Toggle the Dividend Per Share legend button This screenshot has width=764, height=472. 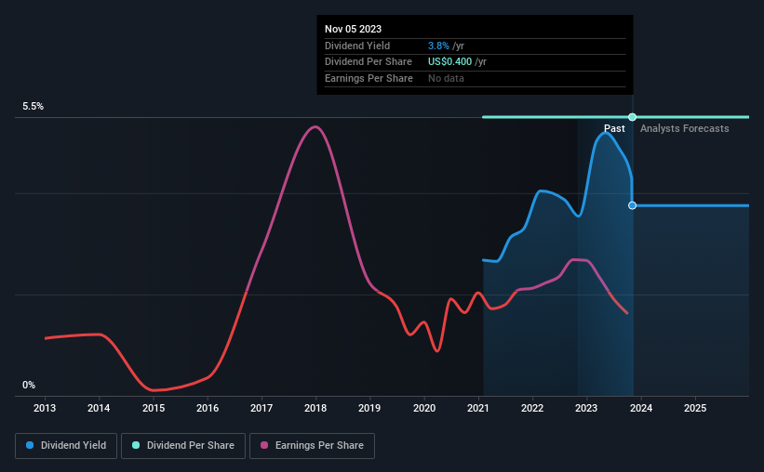click(183, 446)
